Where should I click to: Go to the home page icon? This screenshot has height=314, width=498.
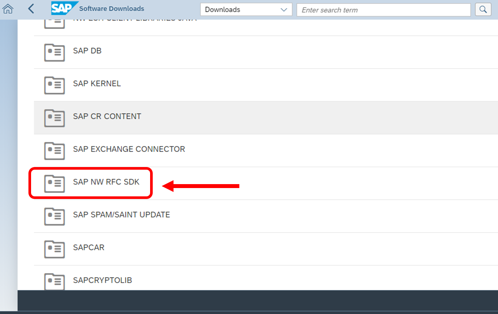(x=8, y=9)
